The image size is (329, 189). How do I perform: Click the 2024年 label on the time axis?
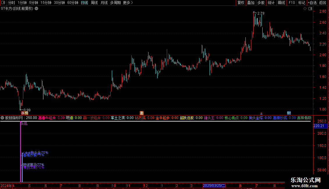(6, 186)
